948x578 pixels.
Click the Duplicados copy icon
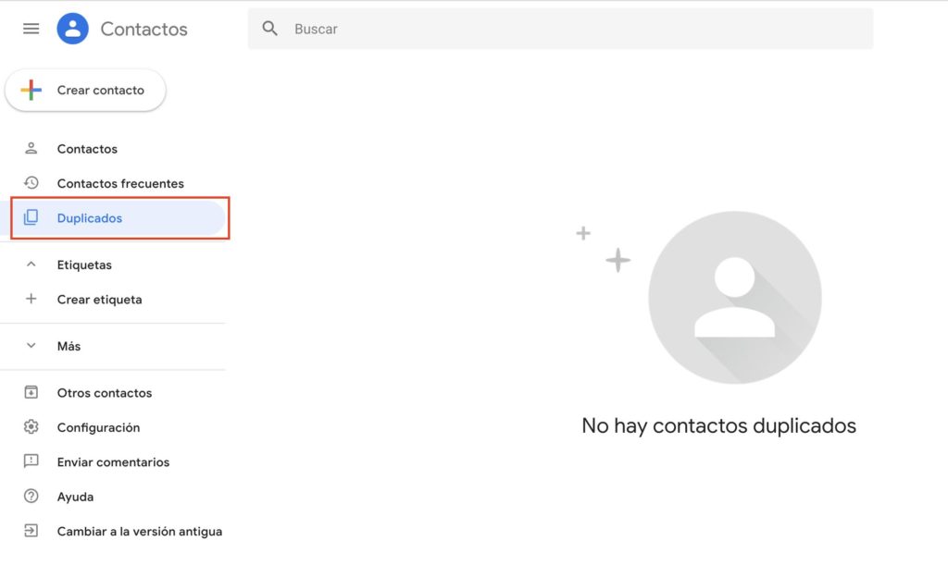click(31, 218)
